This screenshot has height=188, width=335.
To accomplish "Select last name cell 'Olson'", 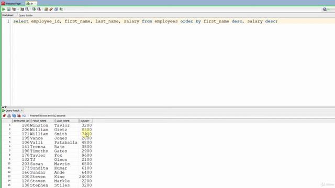I will click(61, 159).
